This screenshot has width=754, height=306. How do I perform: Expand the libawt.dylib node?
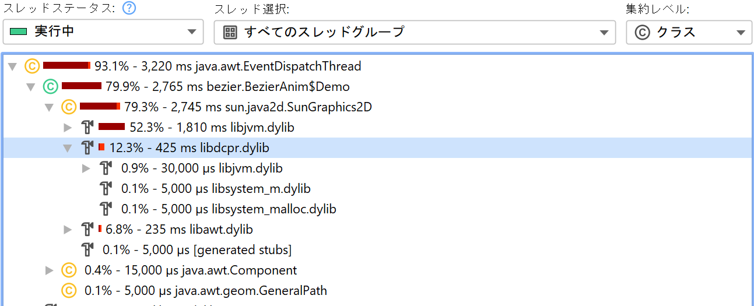(68, 230)
